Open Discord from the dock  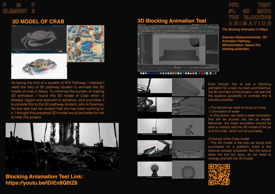[x=181, y=73]
